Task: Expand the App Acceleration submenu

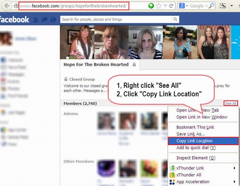Action: [x=234, y=182]
